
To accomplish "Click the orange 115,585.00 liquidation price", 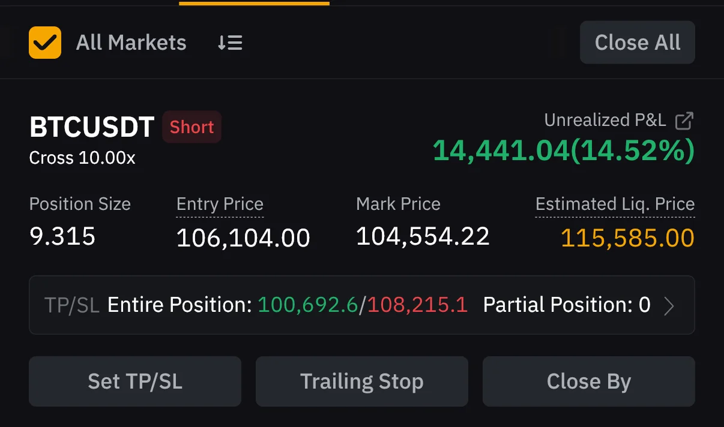I will pyautogui.click(x=627, y=239).
